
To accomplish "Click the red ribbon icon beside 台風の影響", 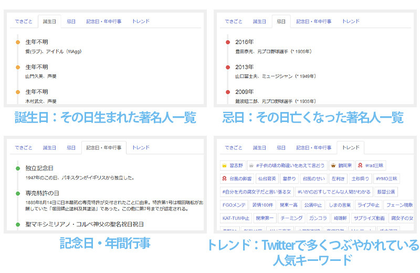I will tap(224, 179).
